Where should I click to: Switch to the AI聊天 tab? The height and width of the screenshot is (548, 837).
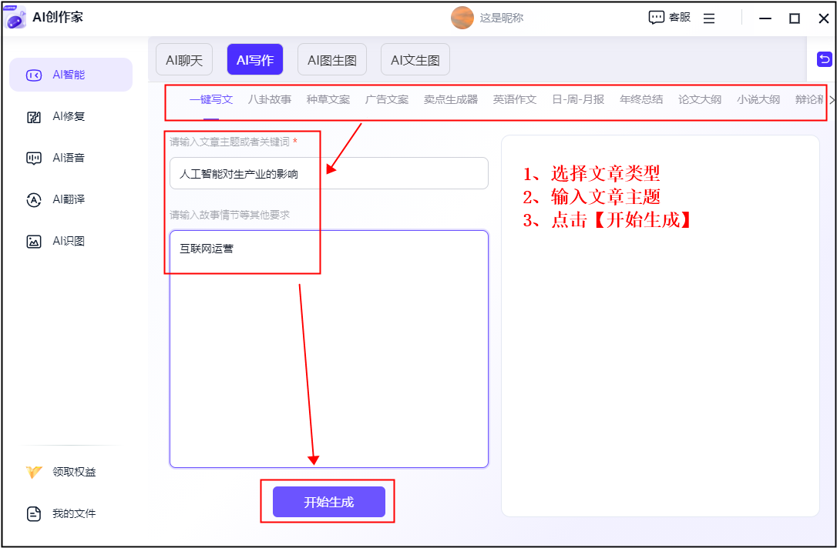(183, 60)
